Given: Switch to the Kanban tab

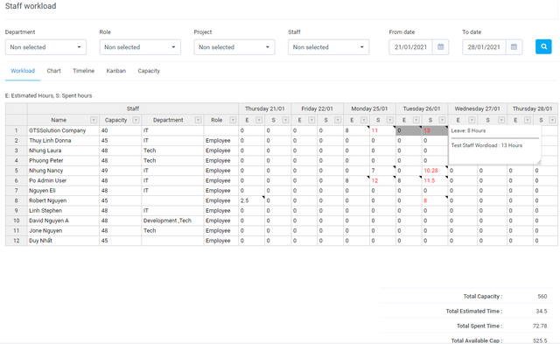Looking at the screenshot, I should point(116,71).
